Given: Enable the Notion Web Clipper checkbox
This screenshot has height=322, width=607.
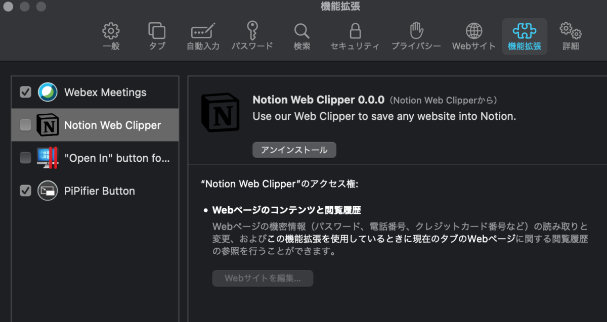Looking at the screenshot, I should pyautogui.click(x=25, y=125).
